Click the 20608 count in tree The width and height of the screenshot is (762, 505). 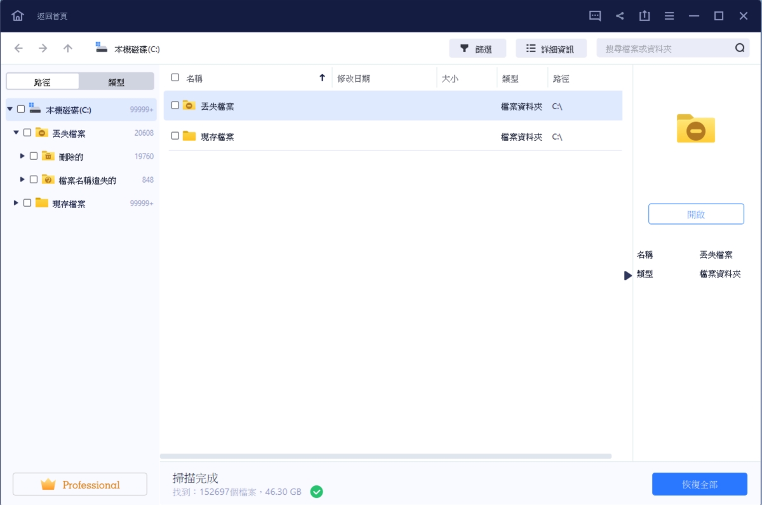[144, 133]
